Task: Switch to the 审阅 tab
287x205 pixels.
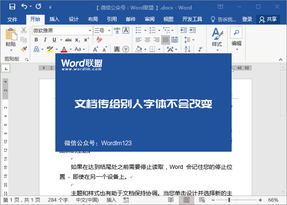Action: point(150,19)
